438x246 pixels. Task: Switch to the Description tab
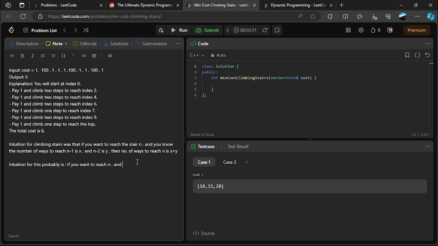coord(24,43)
